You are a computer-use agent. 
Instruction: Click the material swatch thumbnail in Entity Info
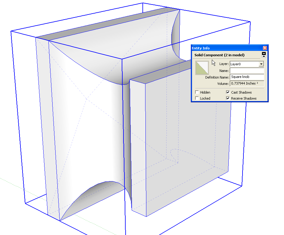pyautogui.click(x=202, y=68)
